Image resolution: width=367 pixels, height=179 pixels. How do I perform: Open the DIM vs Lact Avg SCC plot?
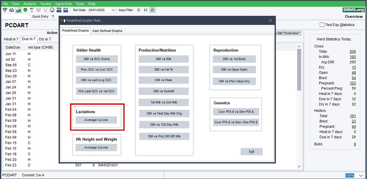[96, 80]
